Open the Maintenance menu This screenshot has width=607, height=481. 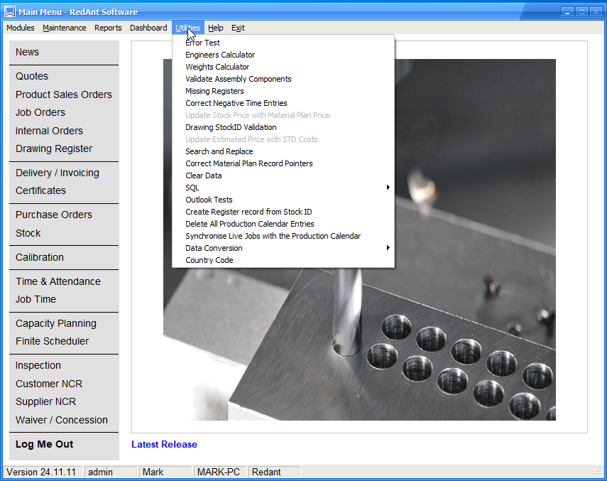[x=65, y=28]
